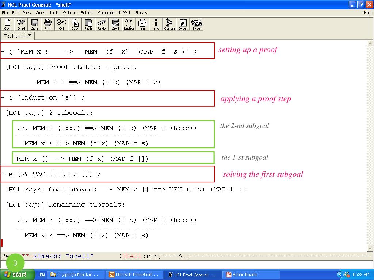Open the Edit menu

click(x=15, y=13)
